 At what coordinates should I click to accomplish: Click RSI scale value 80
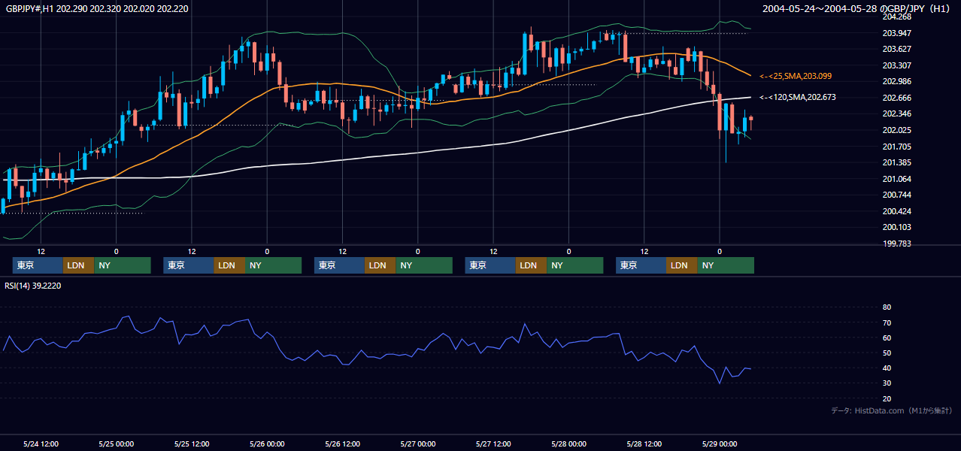tap(887, 307)
